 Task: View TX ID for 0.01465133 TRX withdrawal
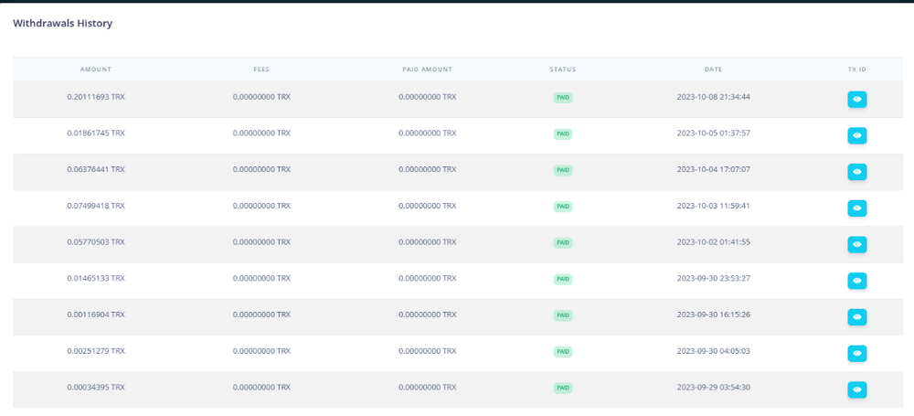tap(856, 281)
